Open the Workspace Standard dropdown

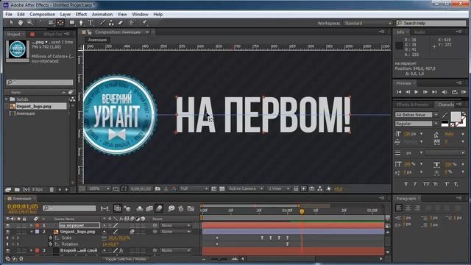368,23
